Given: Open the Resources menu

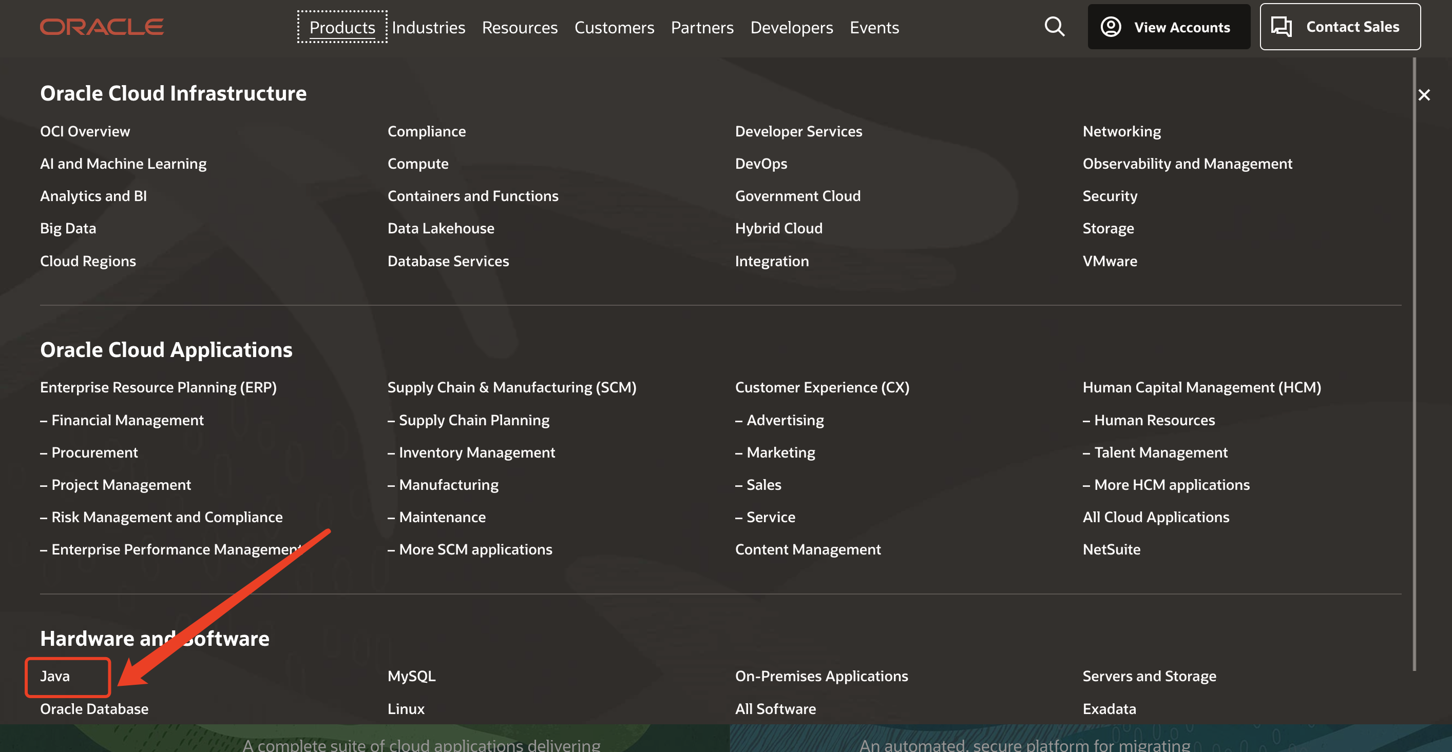Looking at the screenshot, I should click(520, 27).
